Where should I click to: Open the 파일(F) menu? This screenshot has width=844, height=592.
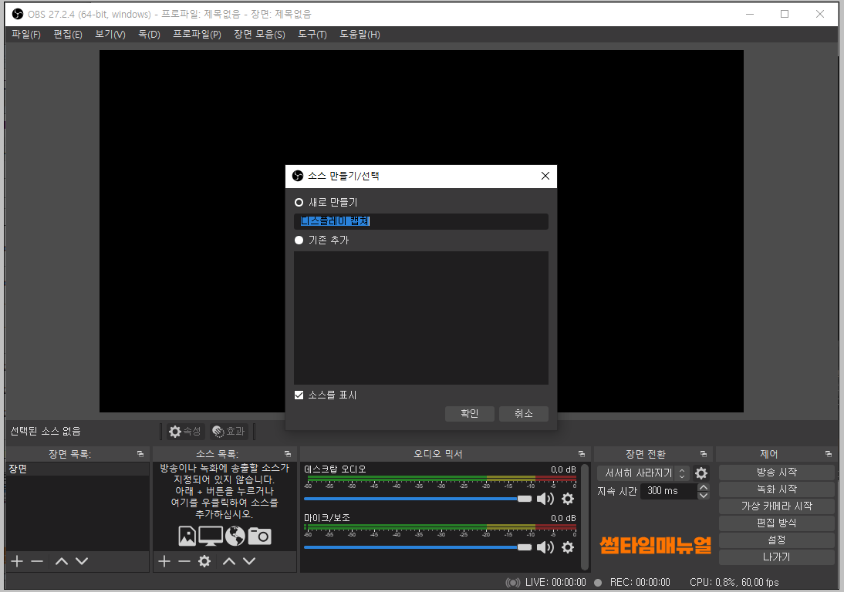(25, 35)
